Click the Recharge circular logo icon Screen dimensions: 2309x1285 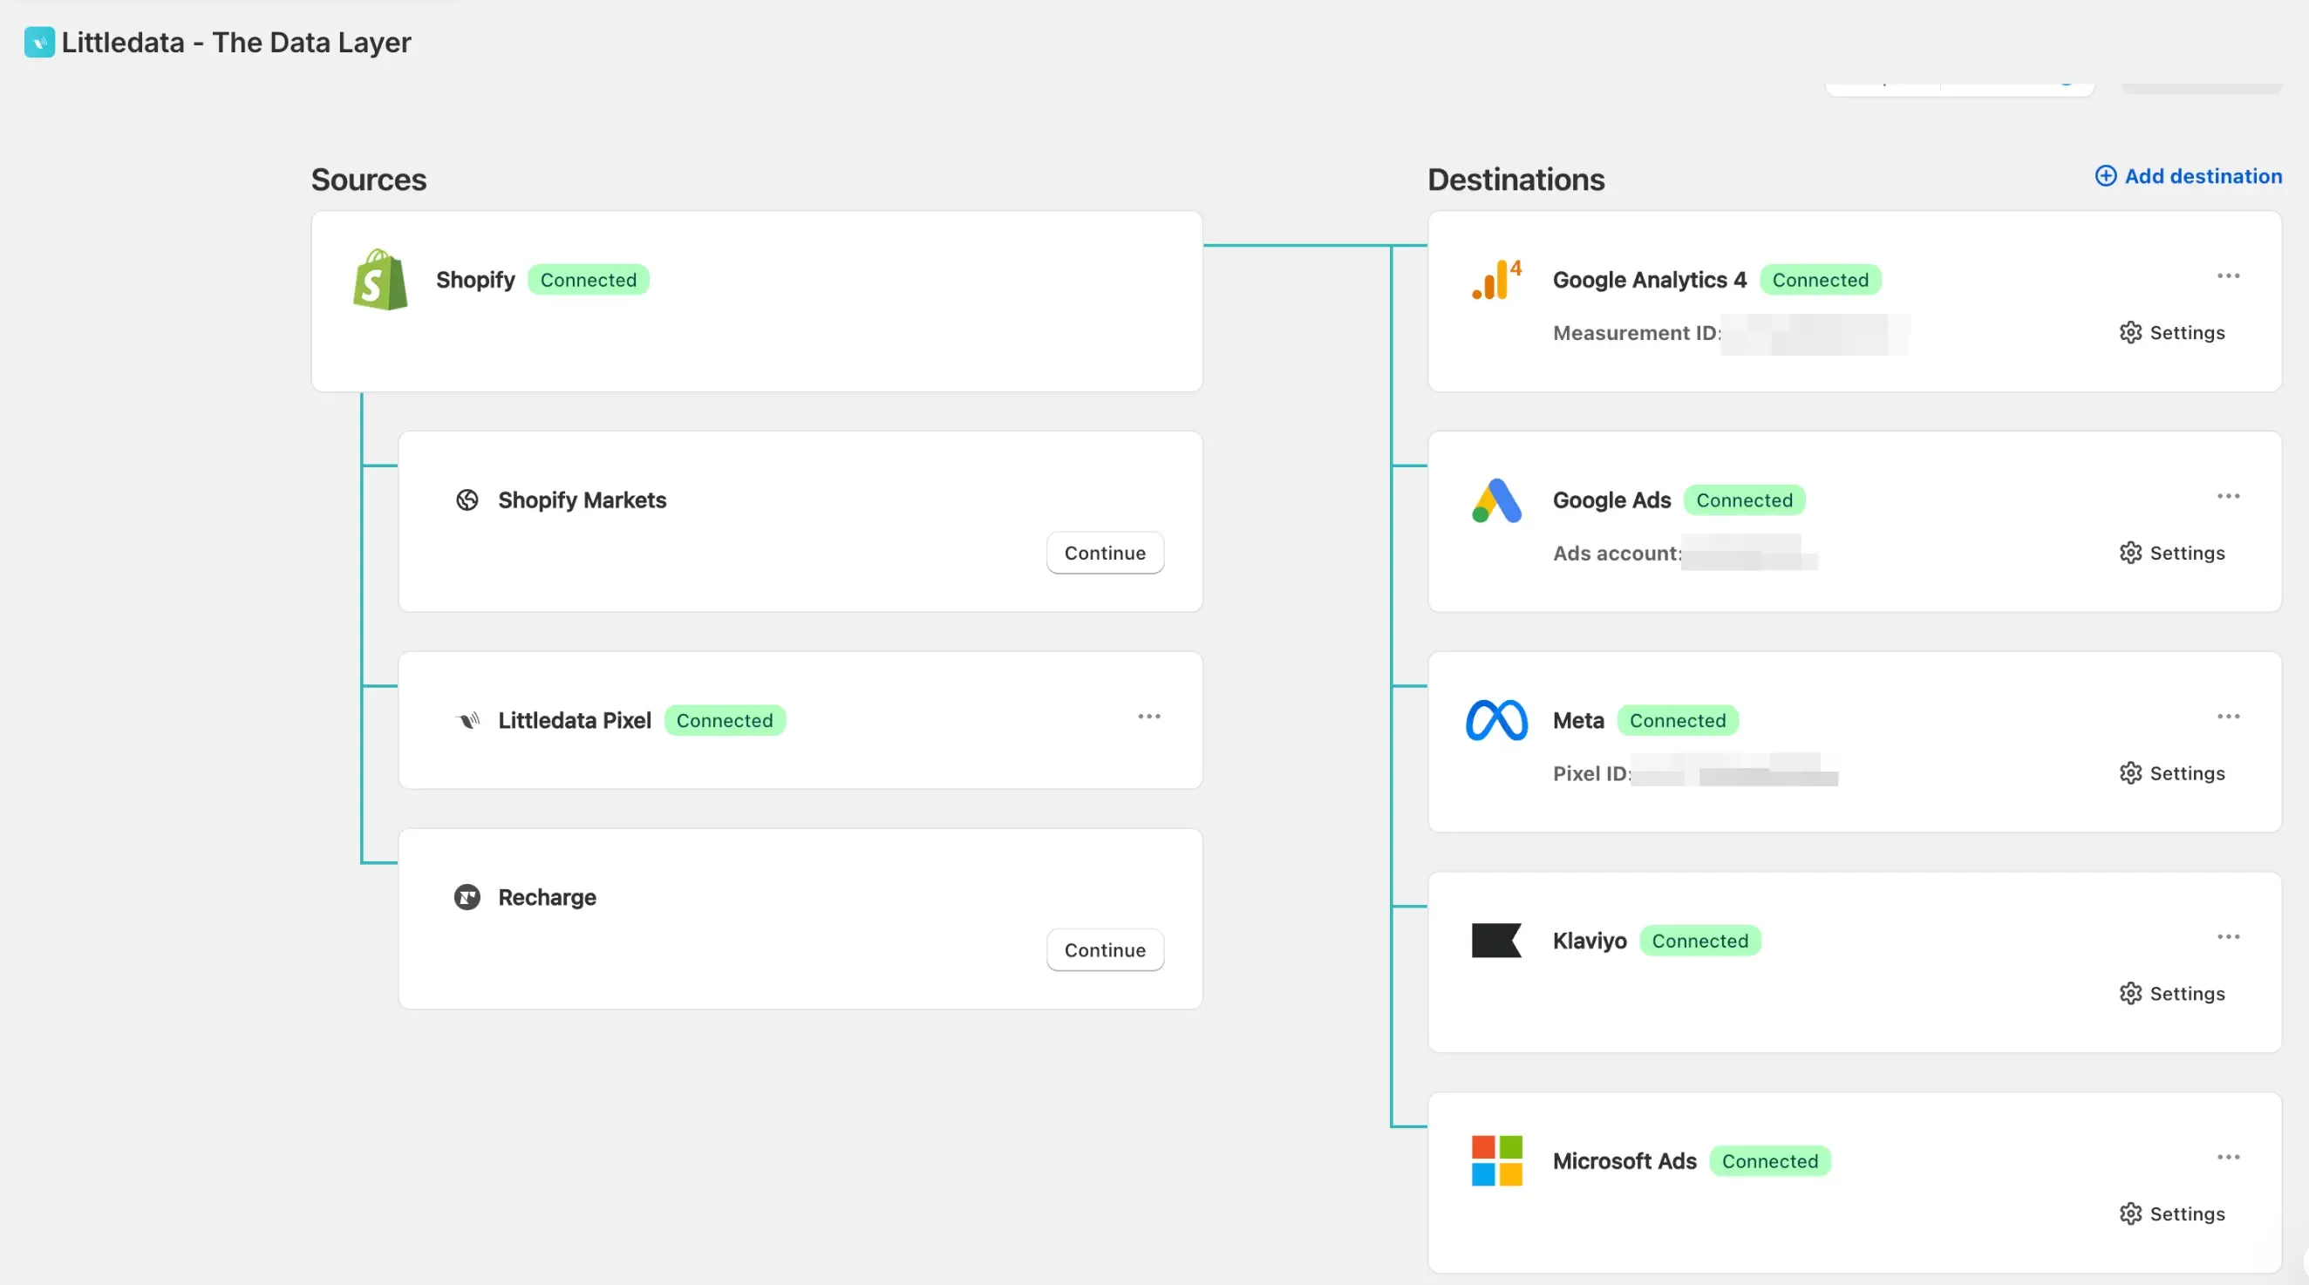467,897
